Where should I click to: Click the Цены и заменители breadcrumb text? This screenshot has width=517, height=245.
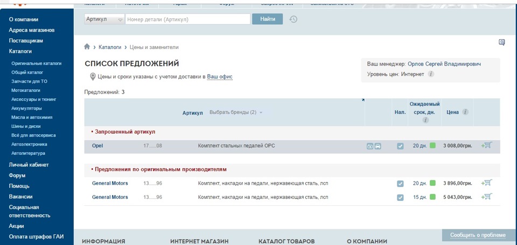[154, 47]
